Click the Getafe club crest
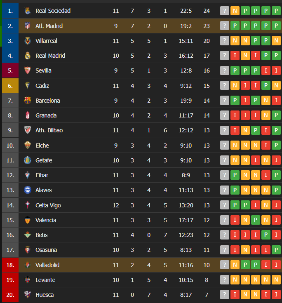This screenshot has height=303, width=282. tap(28, 160)
